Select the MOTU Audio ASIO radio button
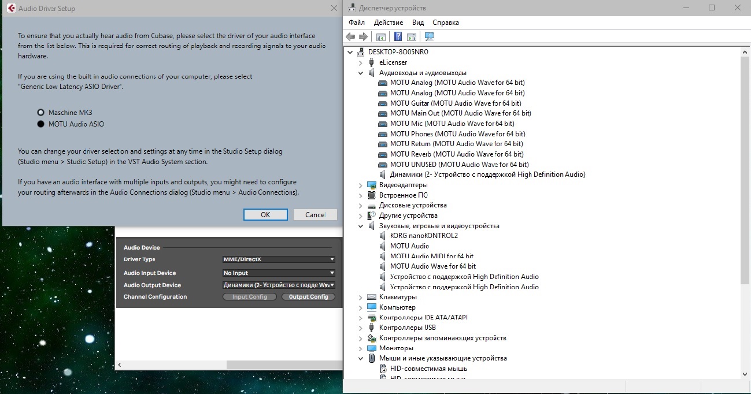751x394 pixels. point(40,124)
